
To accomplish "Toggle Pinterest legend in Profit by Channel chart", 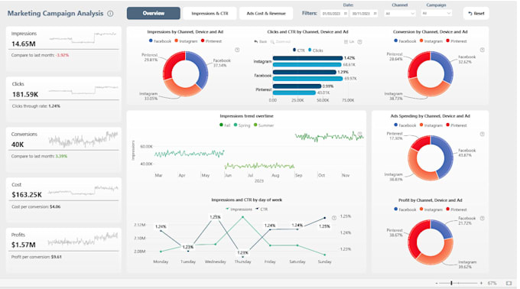I will pyautogui.click(x=457, y=209).
